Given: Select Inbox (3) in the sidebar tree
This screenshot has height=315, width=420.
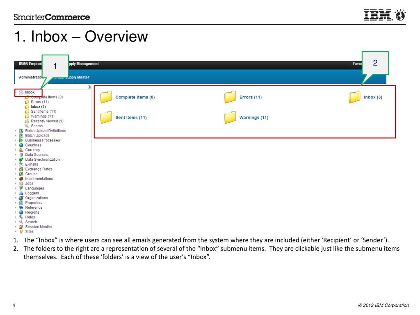Looking at the screenshot, I should [38, 107].
